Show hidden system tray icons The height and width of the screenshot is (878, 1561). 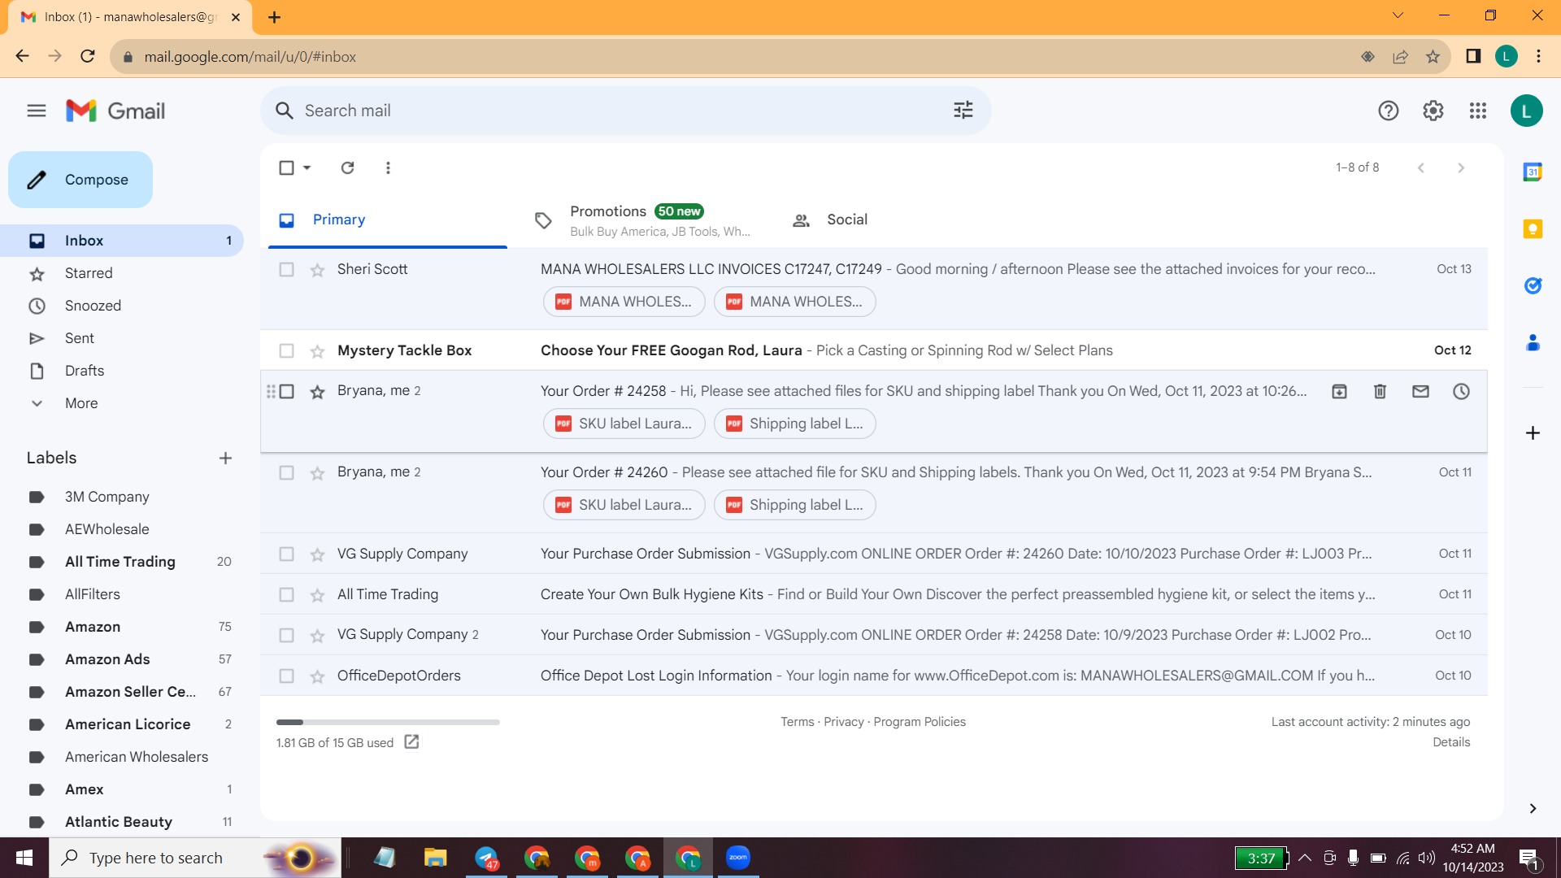(1305, 858)
